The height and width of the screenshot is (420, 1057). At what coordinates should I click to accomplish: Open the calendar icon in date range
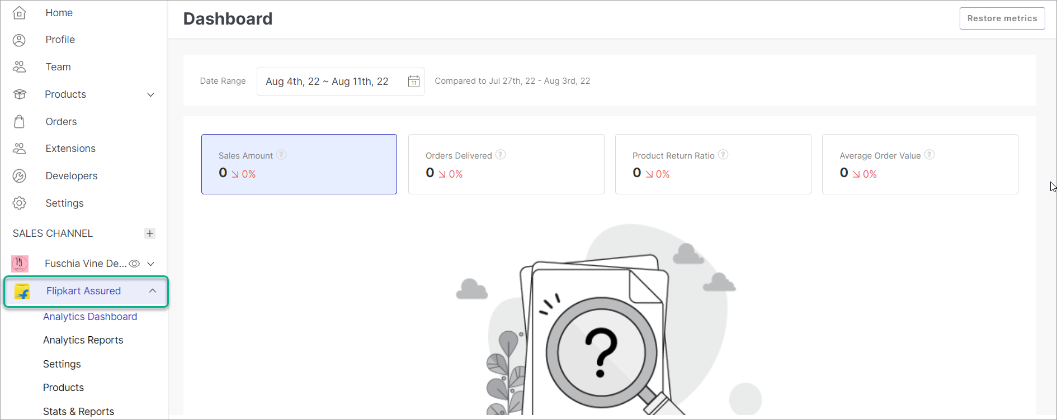(413, 82)
